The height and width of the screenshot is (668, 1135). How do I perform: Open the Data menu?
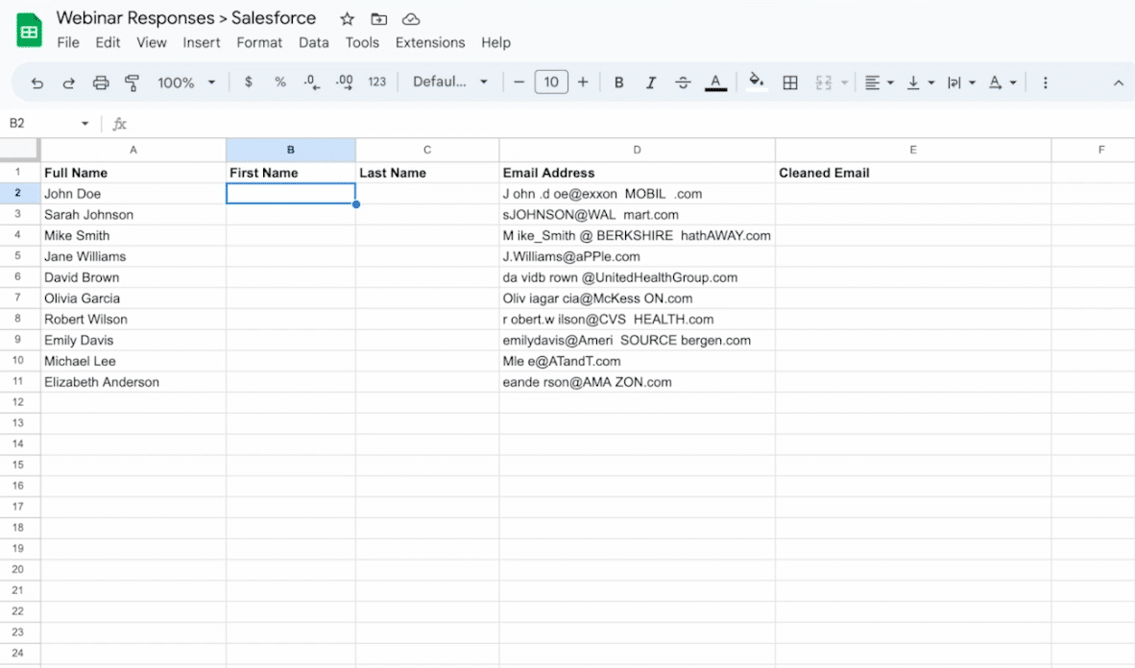pos(313,42)
